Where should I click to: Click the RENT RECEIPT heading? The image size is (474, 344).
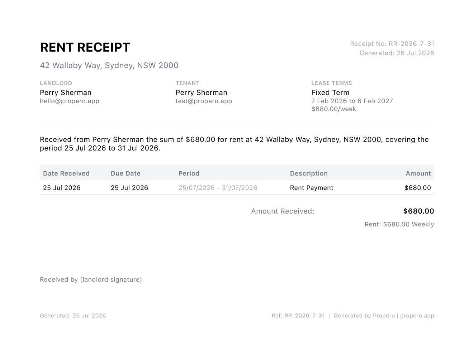point(85,47)
